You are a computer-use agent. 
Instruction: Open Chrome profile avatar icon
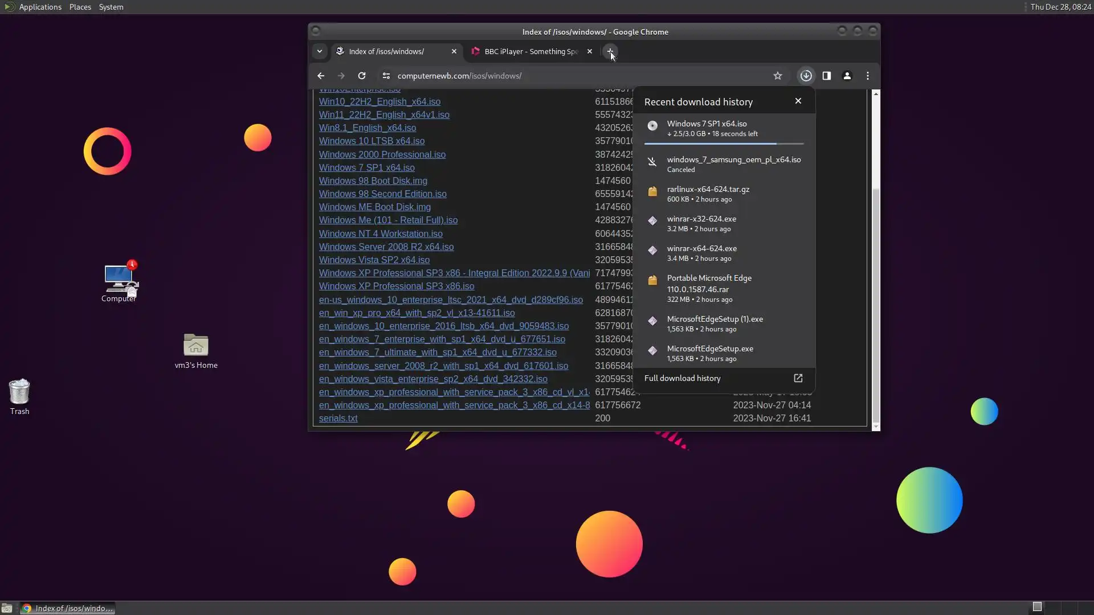pos(847,76)
